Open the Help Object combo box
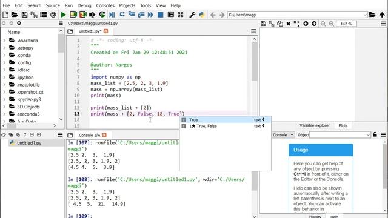The width and height of the screenshot is (388, 218). click(x=339, y=134)
